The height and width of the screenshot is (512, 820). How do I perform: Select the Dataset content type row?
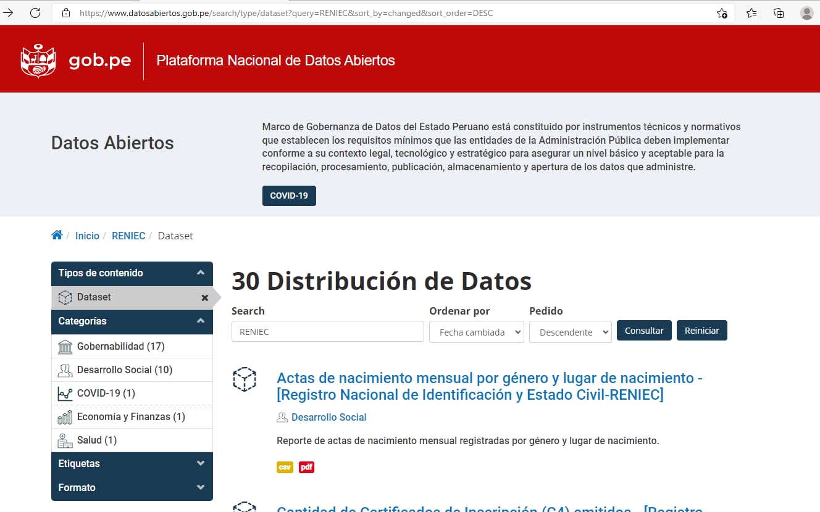pos(132,297)
